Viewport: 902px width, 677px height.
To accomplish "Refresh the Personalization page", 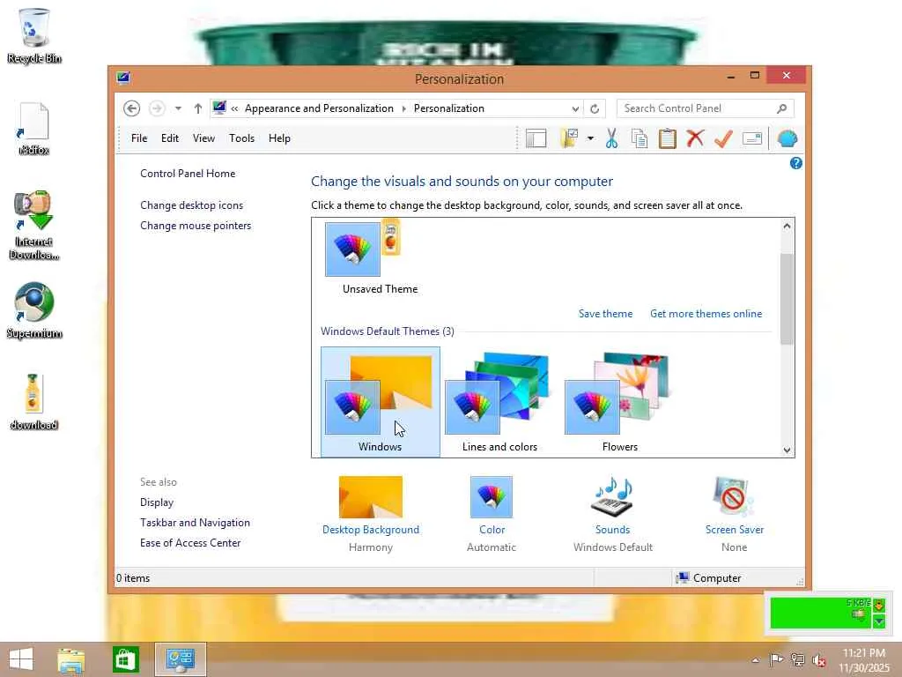I will pyautogui.click(x=595, y=108).
